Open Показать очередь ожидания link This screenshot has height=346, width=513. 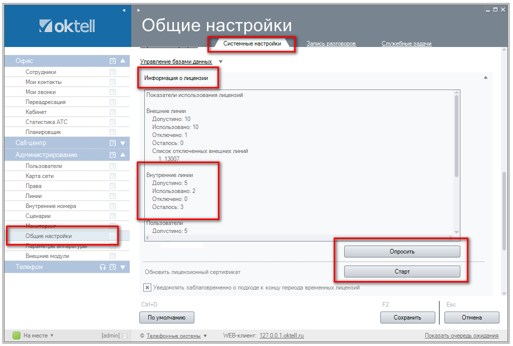coord(461,335)
